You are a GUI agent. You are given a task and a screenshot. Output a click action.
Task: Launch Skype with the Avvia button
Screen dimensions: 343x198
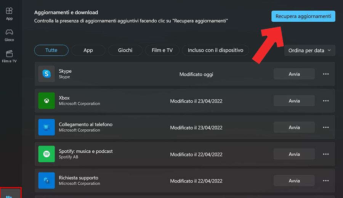click(x=294, y=74)
